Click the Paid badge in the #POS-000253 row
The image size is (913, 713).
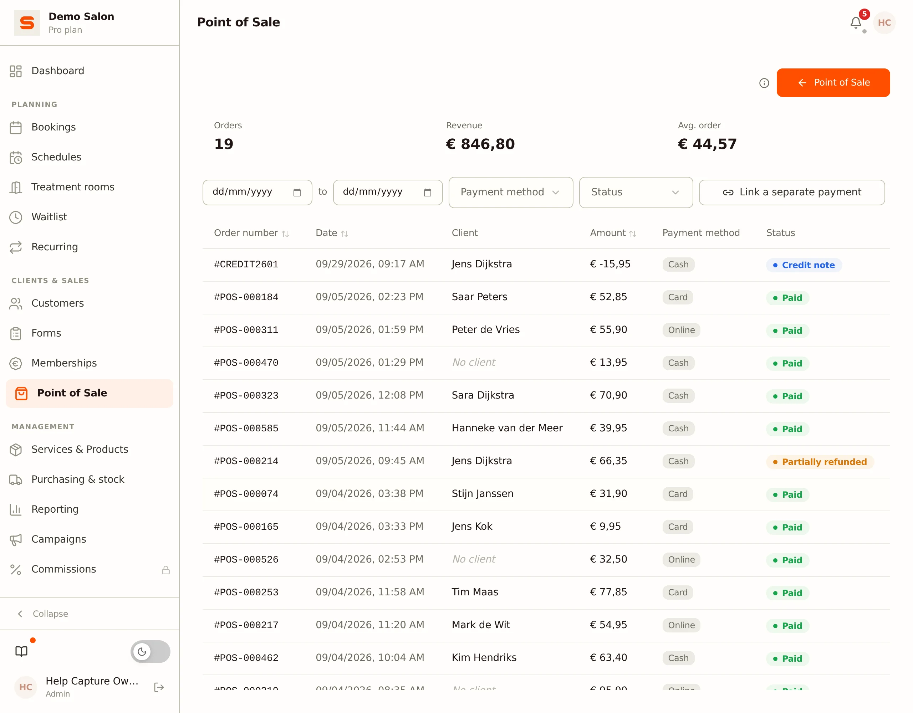(787, 593)
